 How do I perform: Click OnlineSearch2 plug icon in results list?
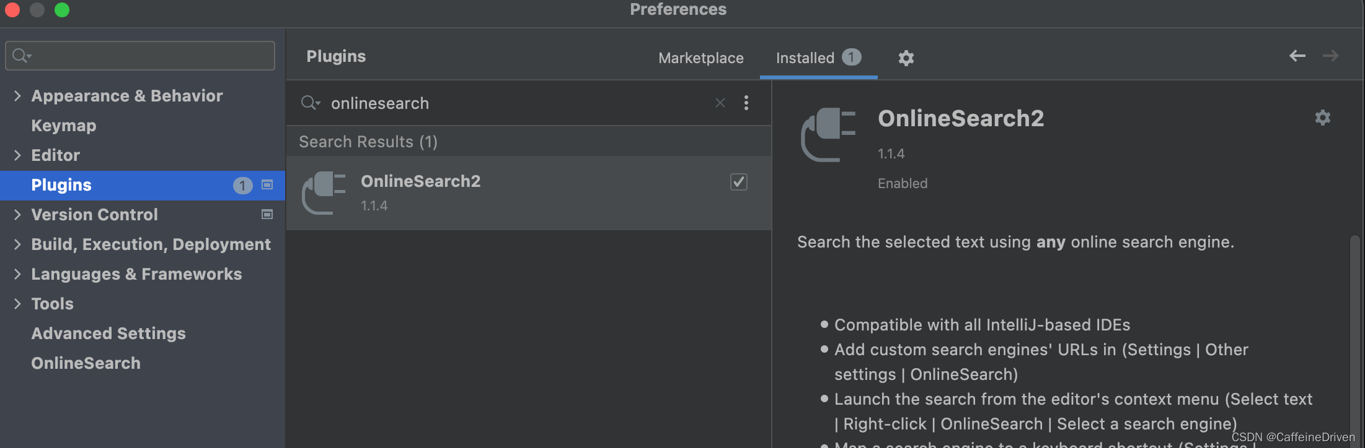[x=324, y=193]
